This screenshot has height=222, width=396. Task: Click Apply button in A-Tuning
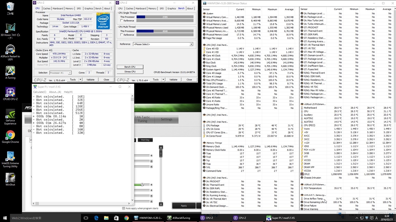184,206
